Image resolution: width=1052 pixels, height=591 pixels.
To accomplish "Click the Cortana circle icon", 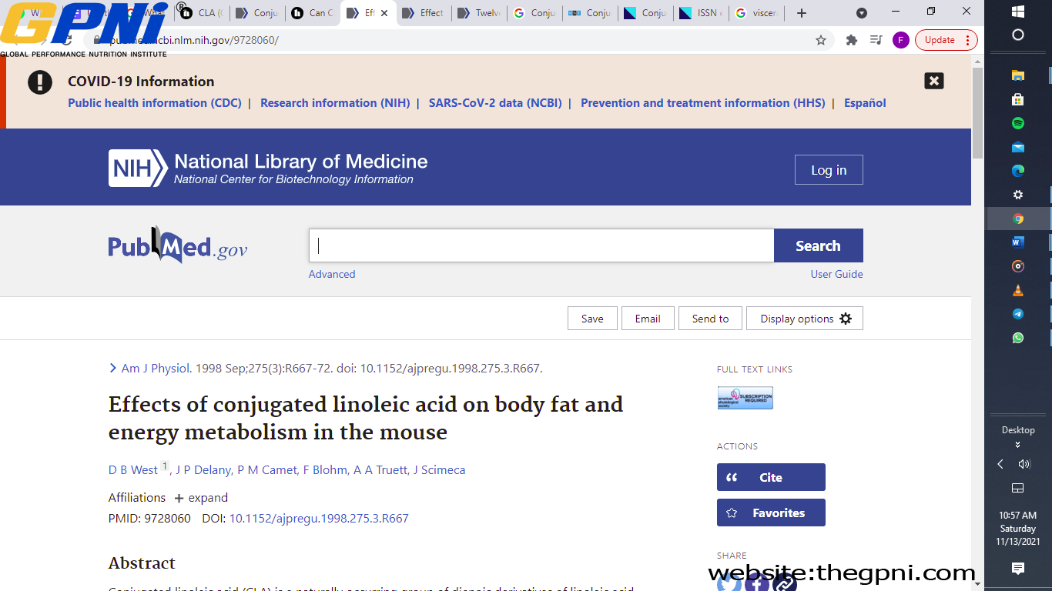I will coord(1018,35).
